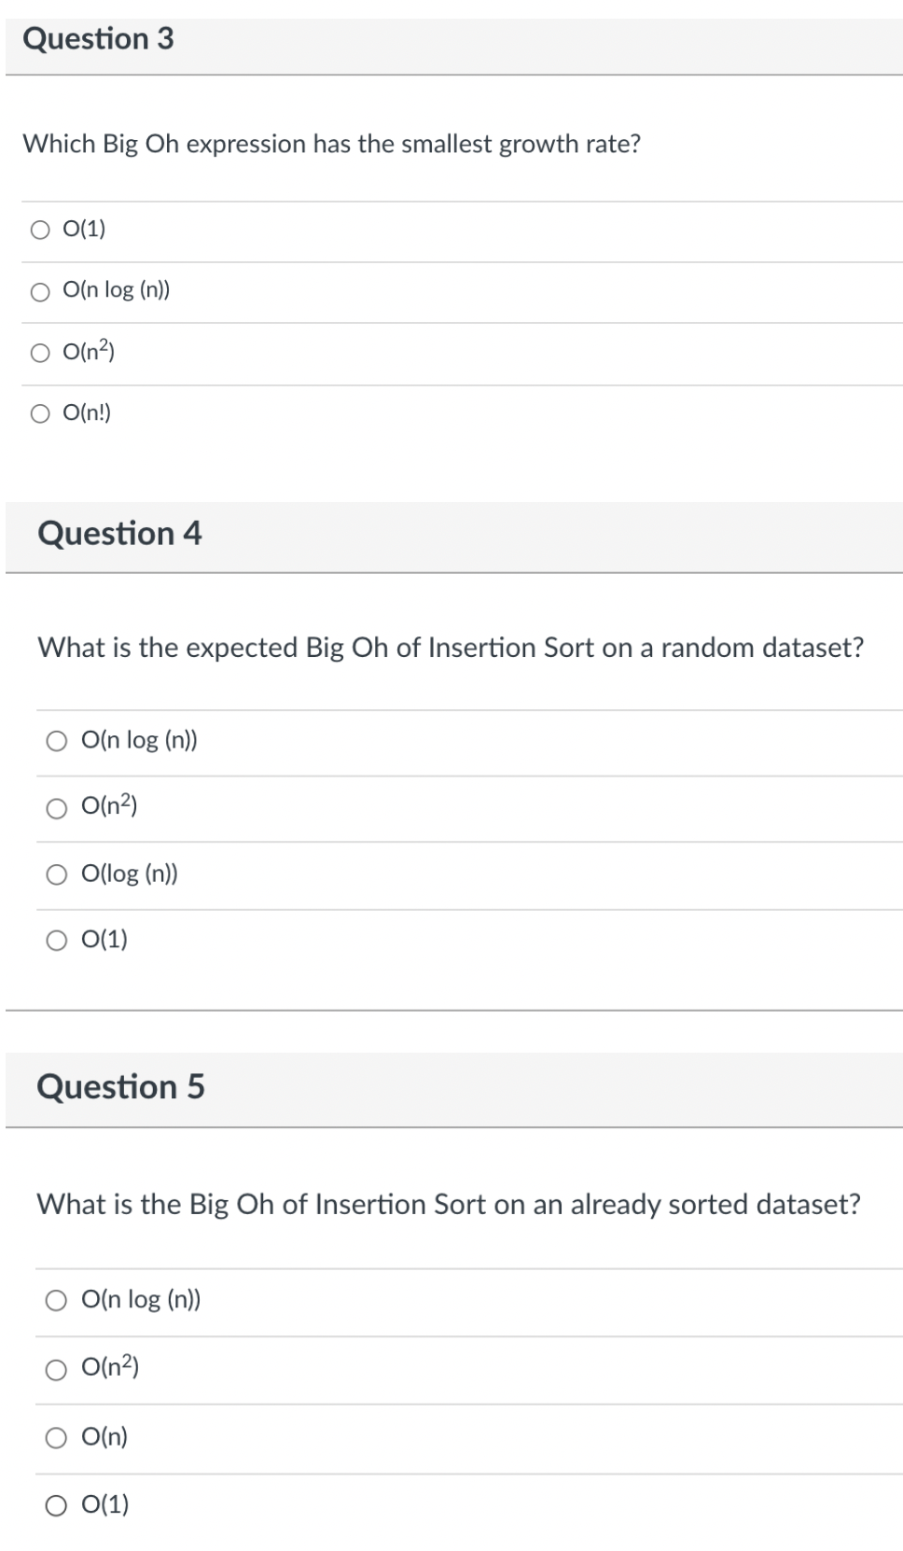Select the O(n!) radio button

[40, 413]
